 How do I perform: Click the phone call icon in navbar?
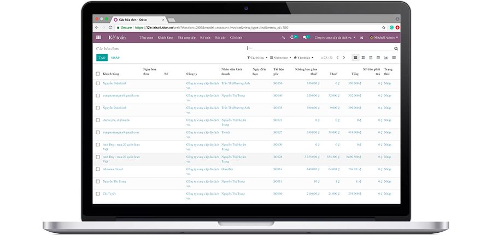[x=283, y=38]
